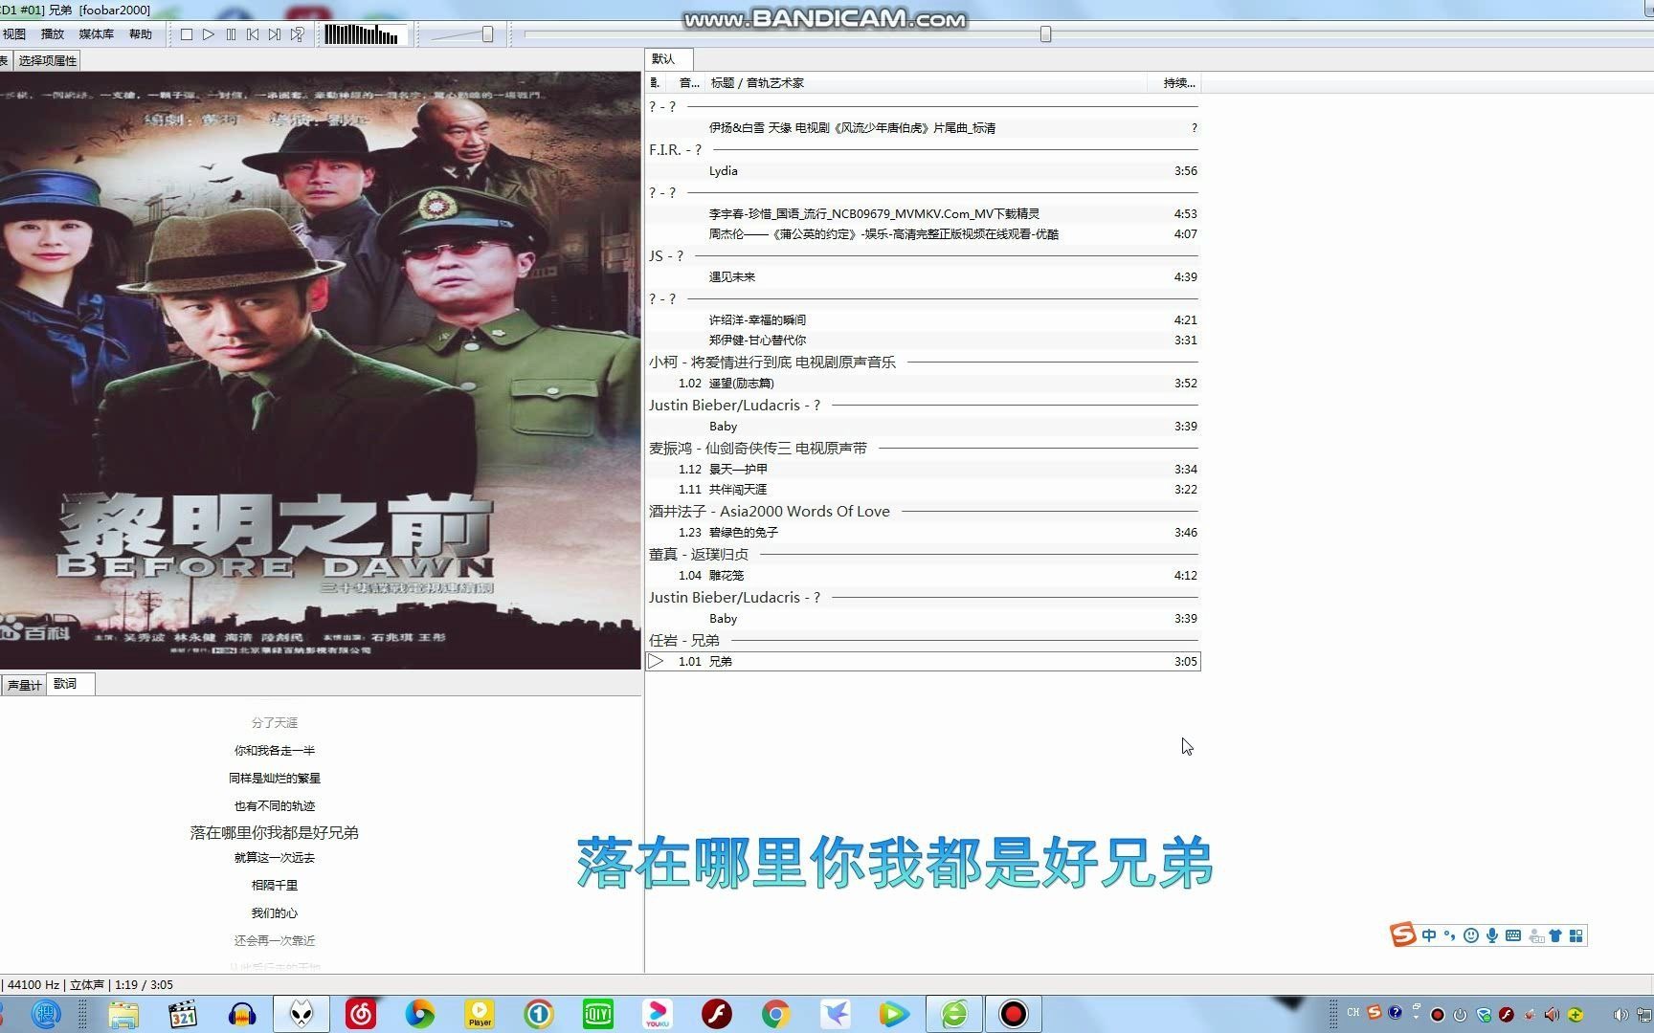
Task: Open Youku taskbar icon
Action: [x=658, y=1014]
